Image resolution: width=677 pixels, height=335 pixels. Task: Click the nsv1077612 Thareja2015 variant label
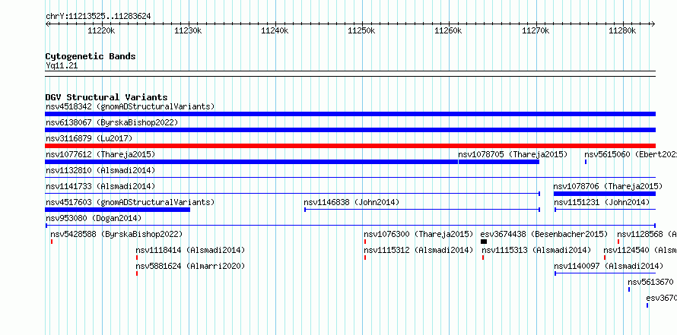tap(100, 154)
